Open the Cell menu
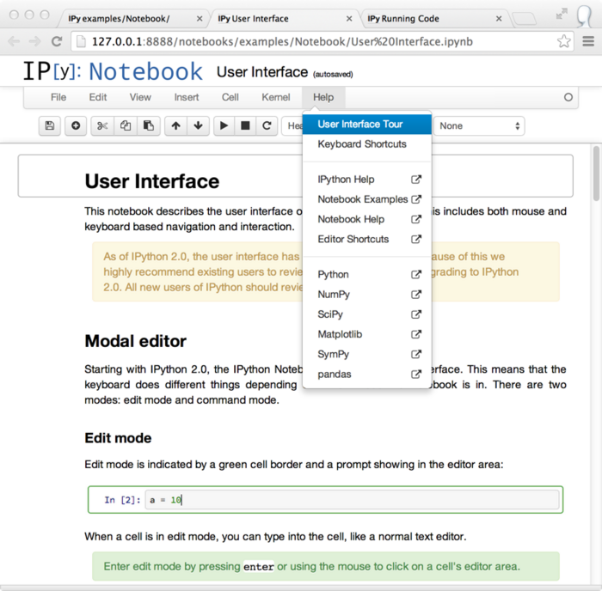602x591 pixels. click(x=230, y=97)
